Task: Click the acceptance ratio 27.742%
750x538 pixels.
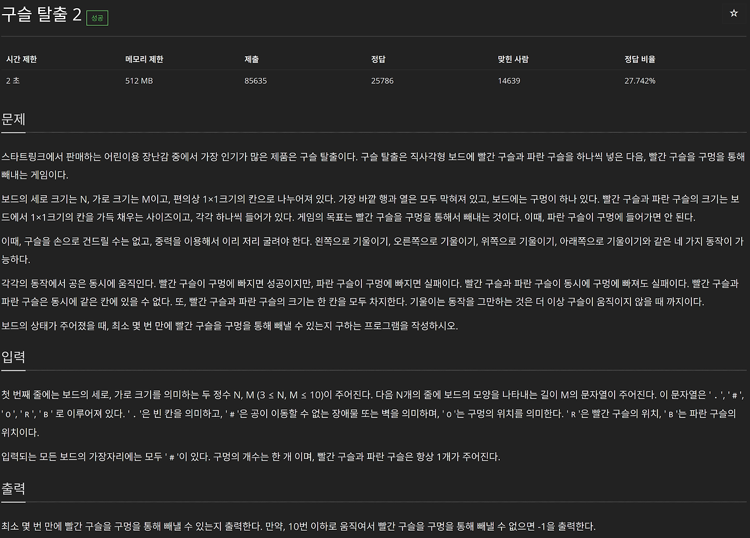Action: tap(640, 81)
